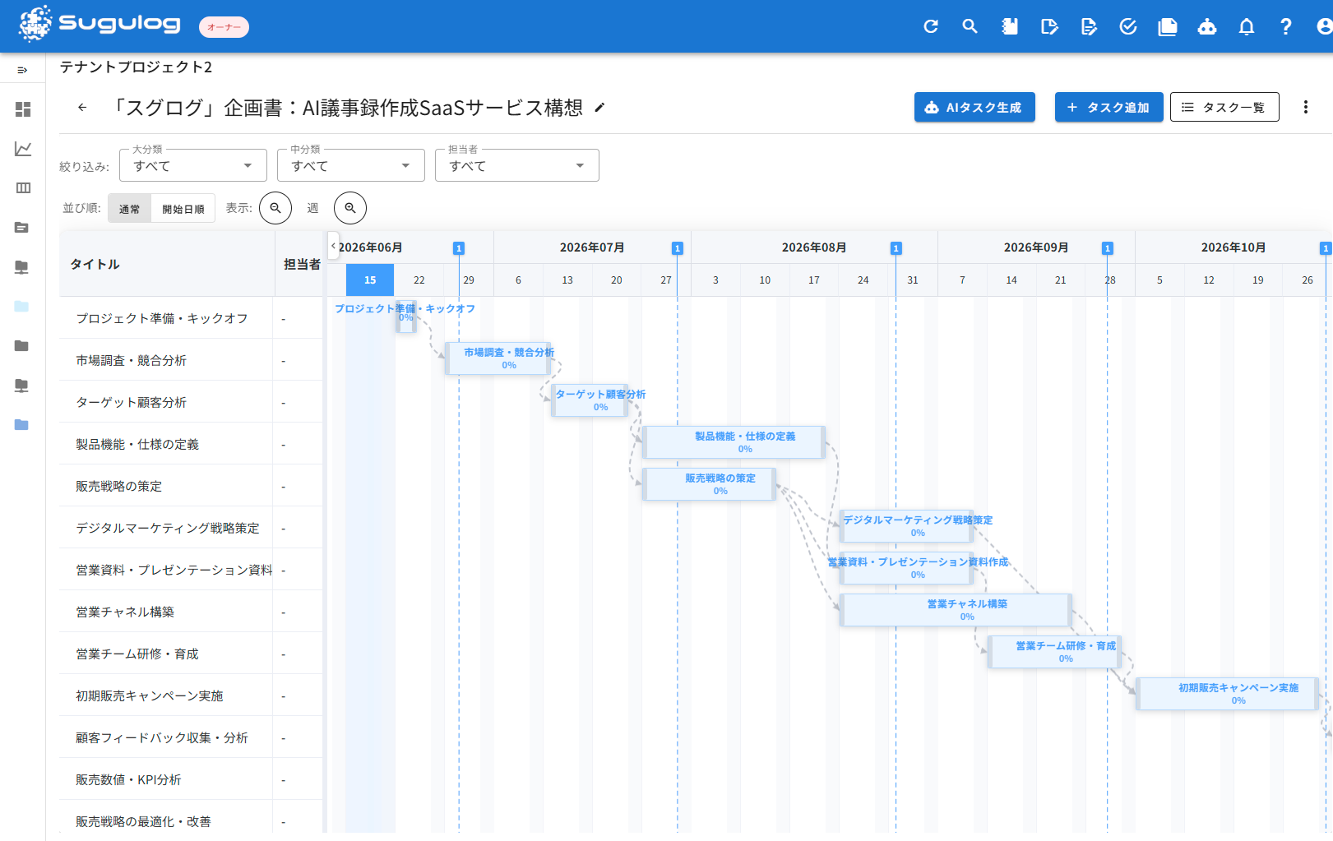
Task: Open the notifications bell
Action: [x=1247, y=26]
